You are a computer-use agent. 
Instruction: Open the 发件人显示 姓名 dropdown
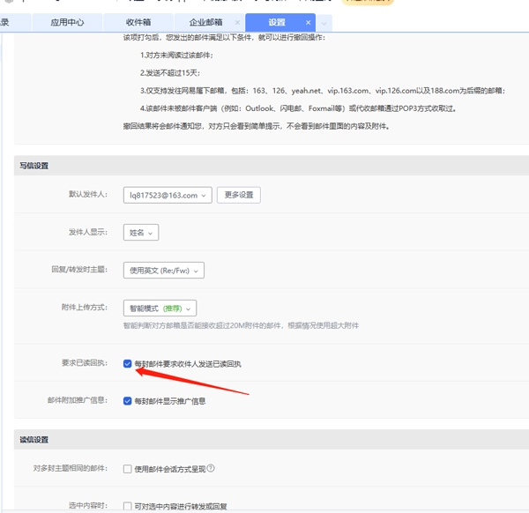point(140,233)
